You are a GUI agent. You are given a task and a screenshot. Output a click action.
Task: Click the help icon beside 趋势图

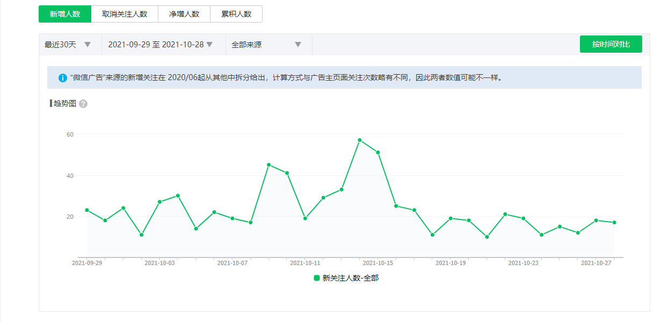[83, 104]
